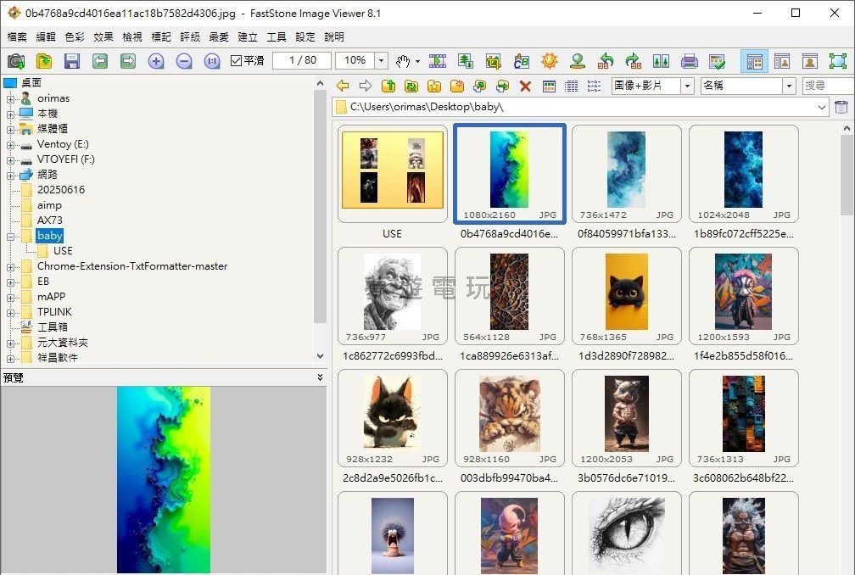Viewport: 855px width, 575px height.
Task: Open the 工具 menu
Action: click(x=277, y=37)
